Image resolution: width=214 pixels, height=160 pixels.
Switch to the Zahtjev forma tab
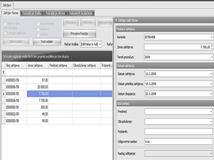[11, 13]
